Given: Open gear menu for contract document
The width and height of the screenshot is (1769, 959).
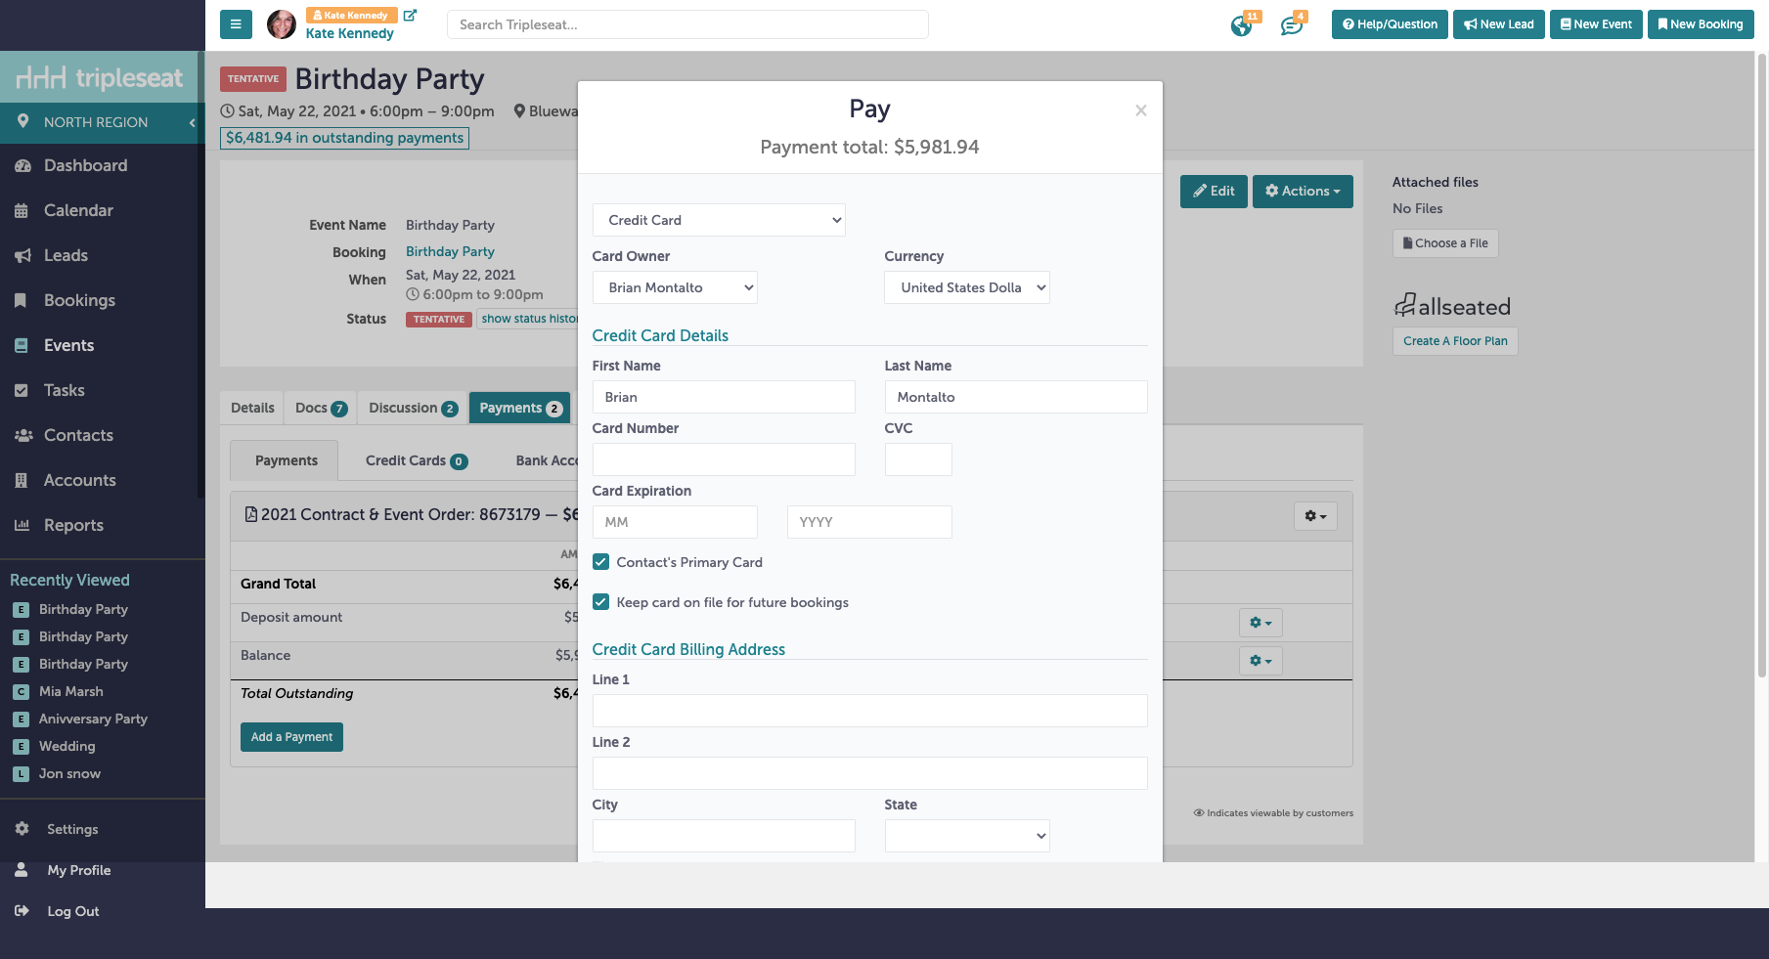Looking at the screenshot, I should (1314, 516).
